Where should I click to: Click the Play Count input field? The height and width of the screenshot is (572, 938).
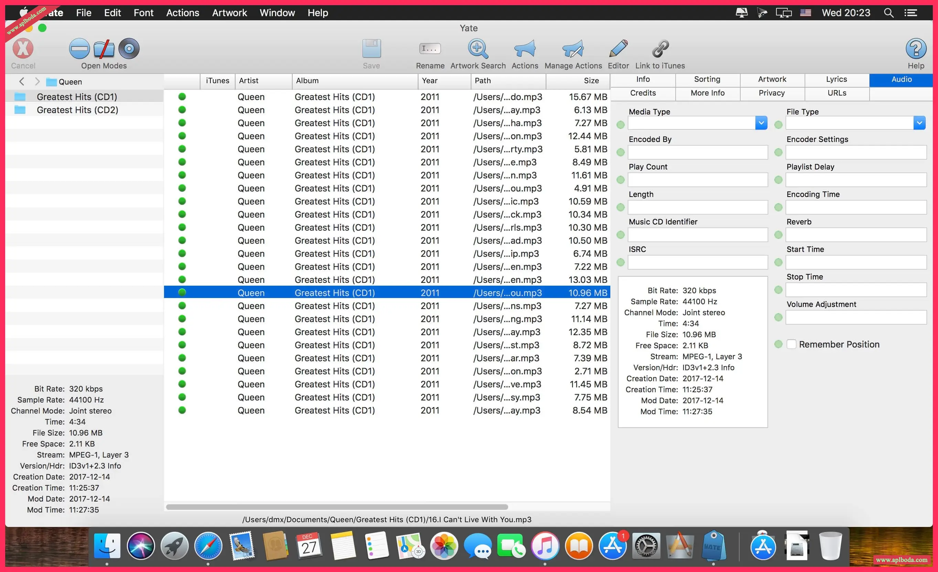point(698,180)
